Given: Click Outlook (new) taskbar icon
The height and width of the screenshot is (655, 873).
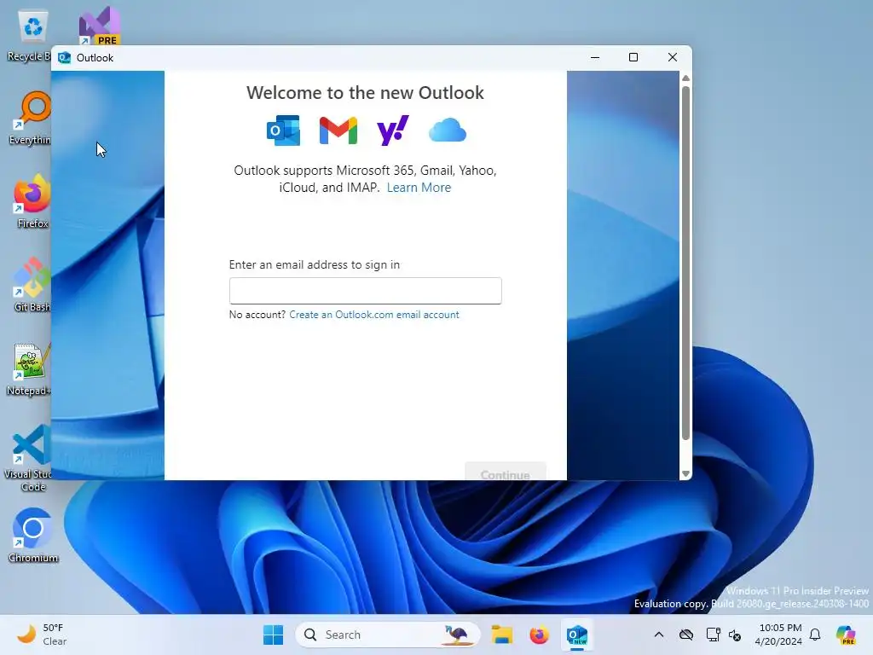Looking at the screenshot, I should click(577, 635).
